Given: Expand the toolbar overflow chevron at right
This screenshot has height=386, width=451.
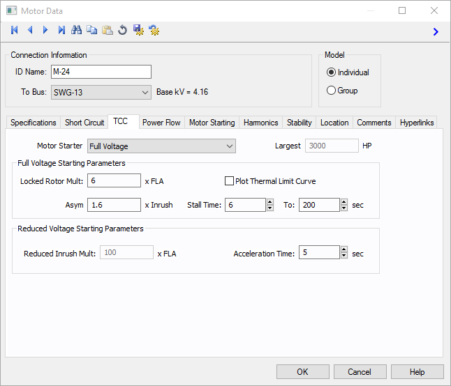Looking at the screenshot, I should point(436,31).
